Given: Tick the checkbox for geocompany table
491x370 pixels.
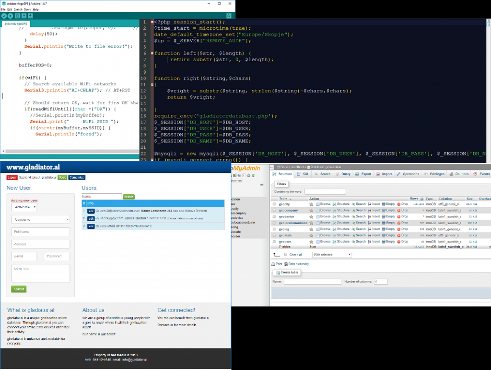Looking at the screenshot, I should 274,210.
